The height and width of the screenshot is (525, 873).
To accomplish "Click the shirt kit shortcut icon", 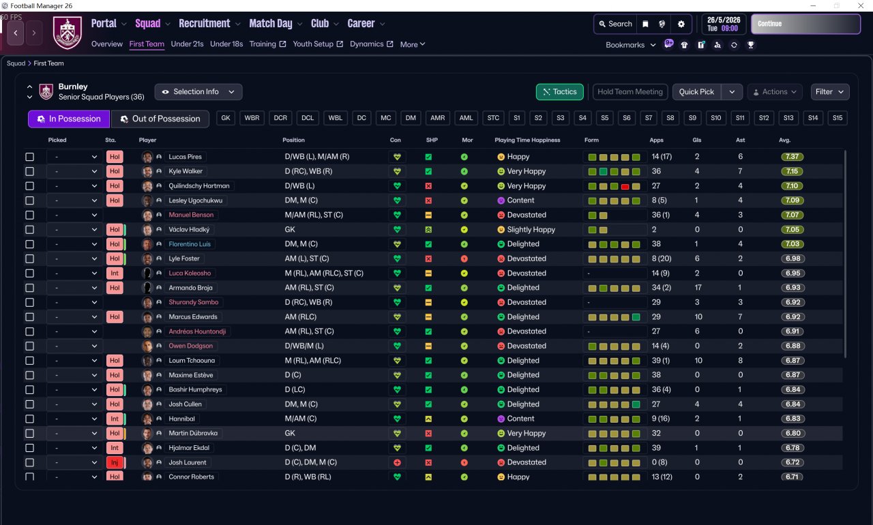I will [x=684, y=45].
